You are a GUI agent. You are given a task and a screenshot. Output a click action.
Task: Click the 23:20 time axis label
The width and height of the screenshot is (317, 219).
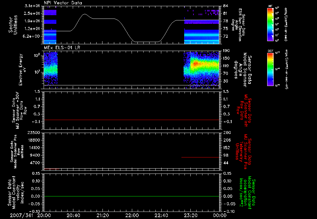pos(190,215)
